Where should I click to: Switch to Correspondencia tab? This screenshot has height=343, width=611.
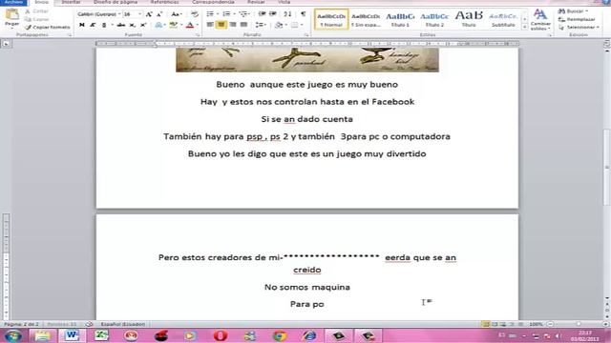coord(213,2)
